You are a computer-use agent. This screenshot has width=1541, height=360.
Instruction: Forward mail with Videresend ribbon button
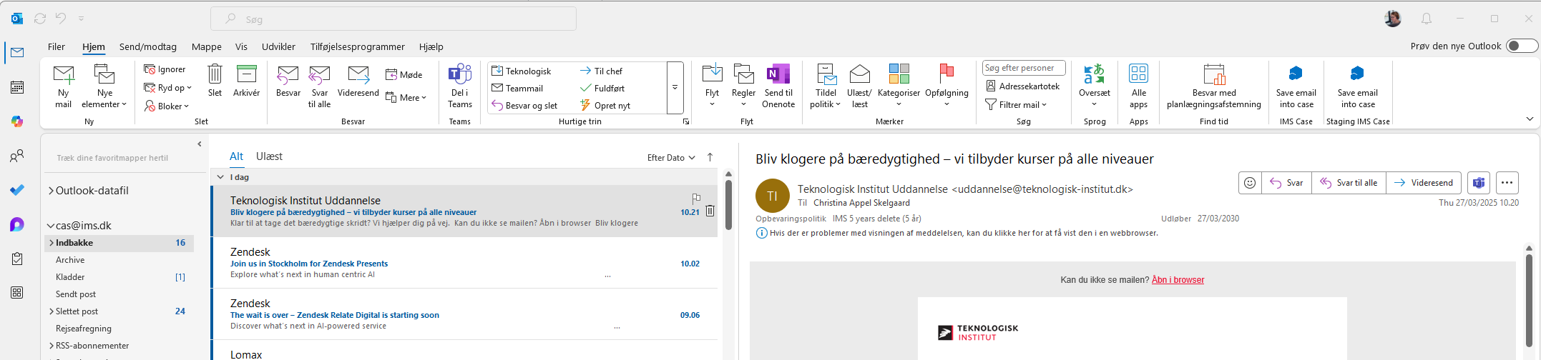(x=358, y=81)
